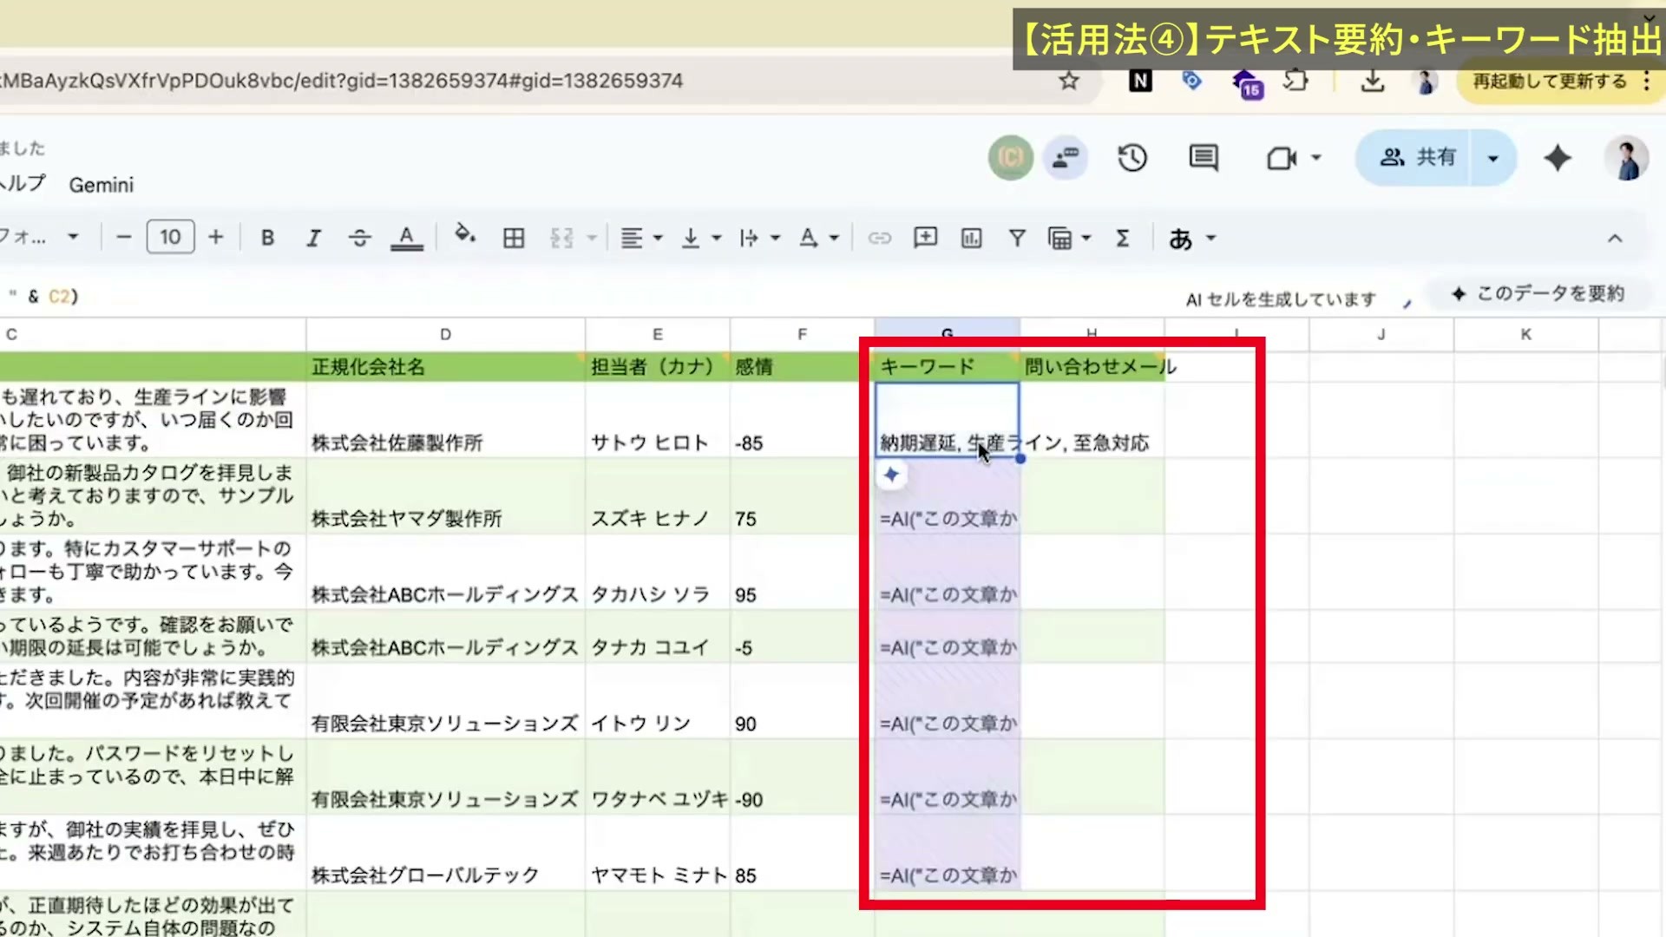Image resolution: width=1666 pixels, height=937 pixels.
Task: Decrease font size with minus button
Action: click(x=124, y=237)
